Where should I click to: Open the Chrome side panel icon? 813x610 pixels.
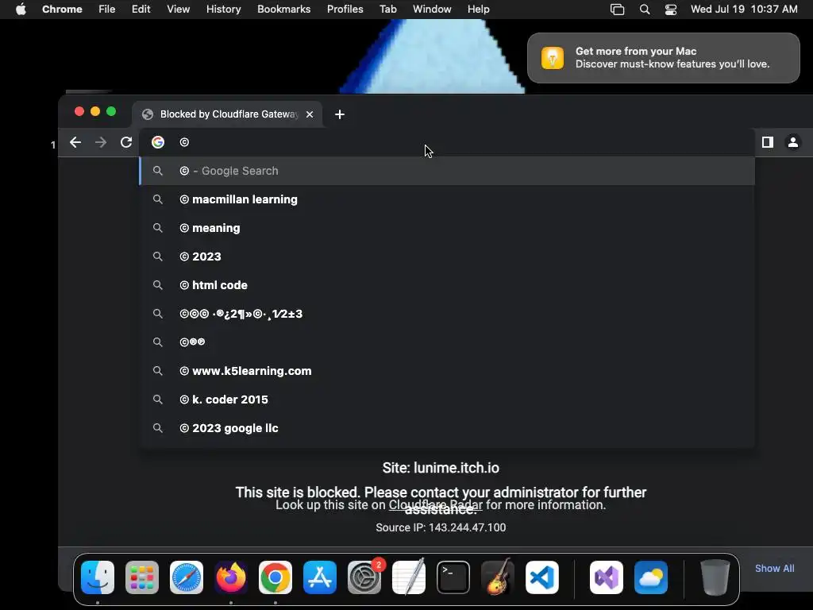click(768, 142)
